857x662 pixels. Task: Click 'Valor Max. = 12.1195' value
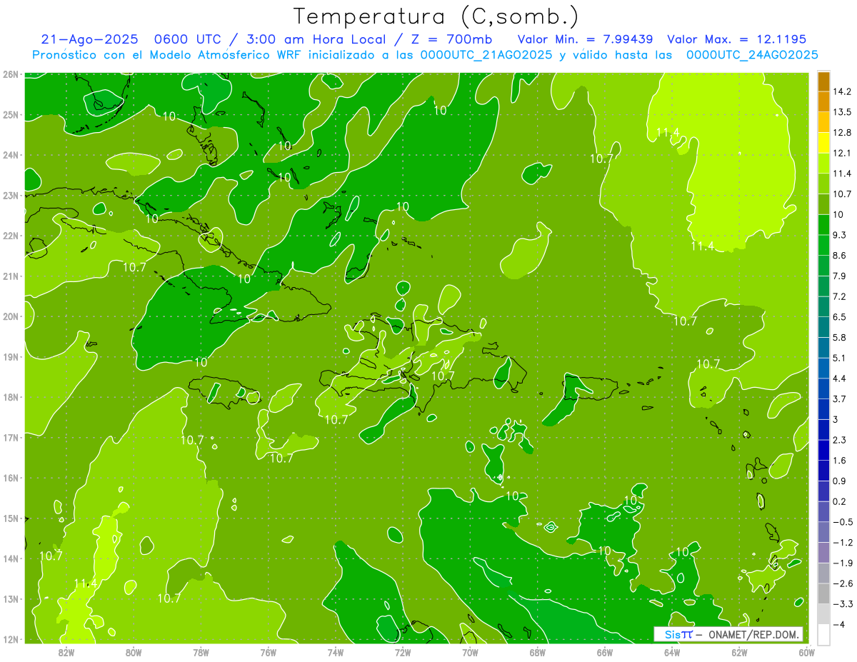click(x=736, y=39)
